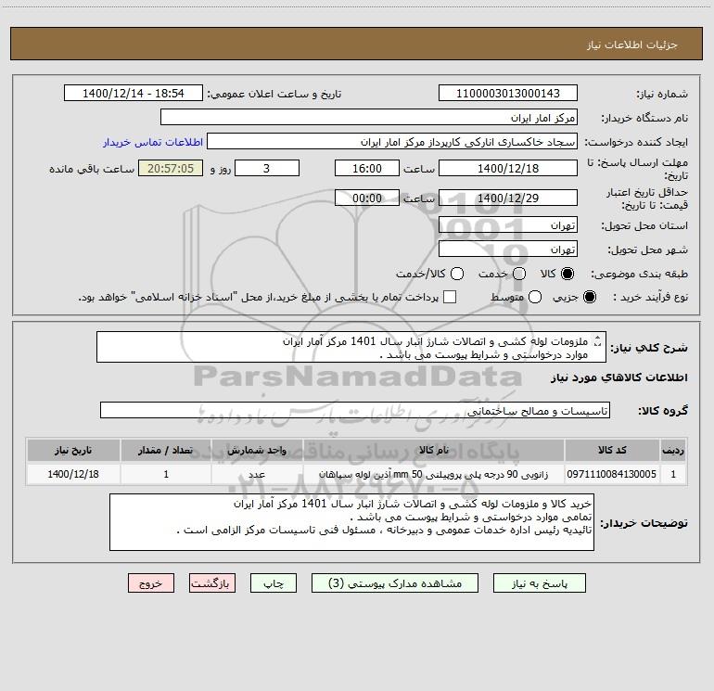Click the unit cell عدد

257,474
